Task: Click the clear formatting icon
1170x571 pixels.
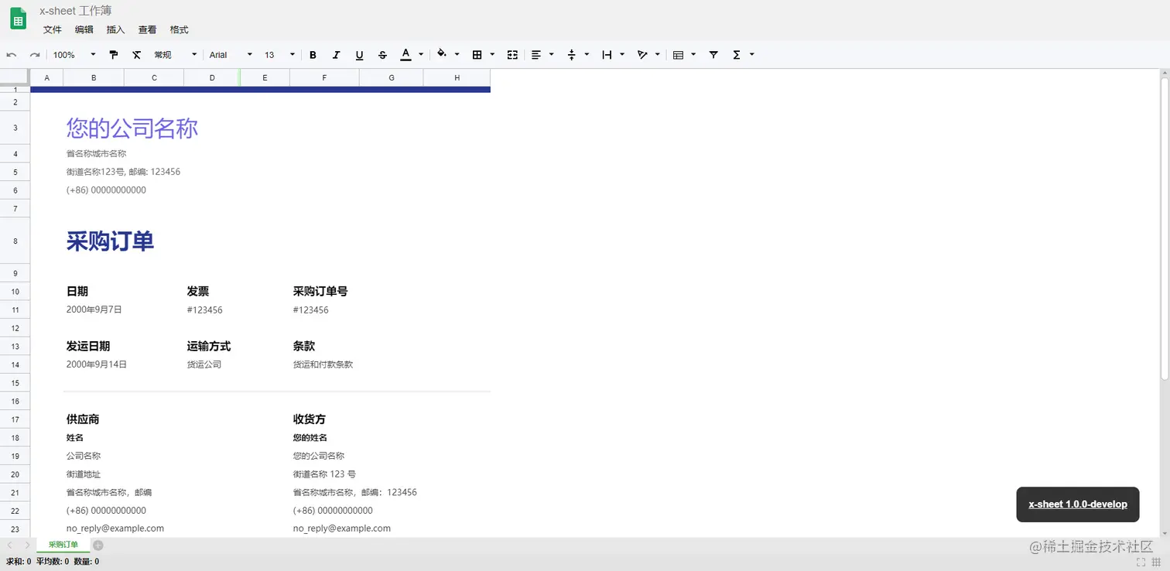Action: [137, 54]
